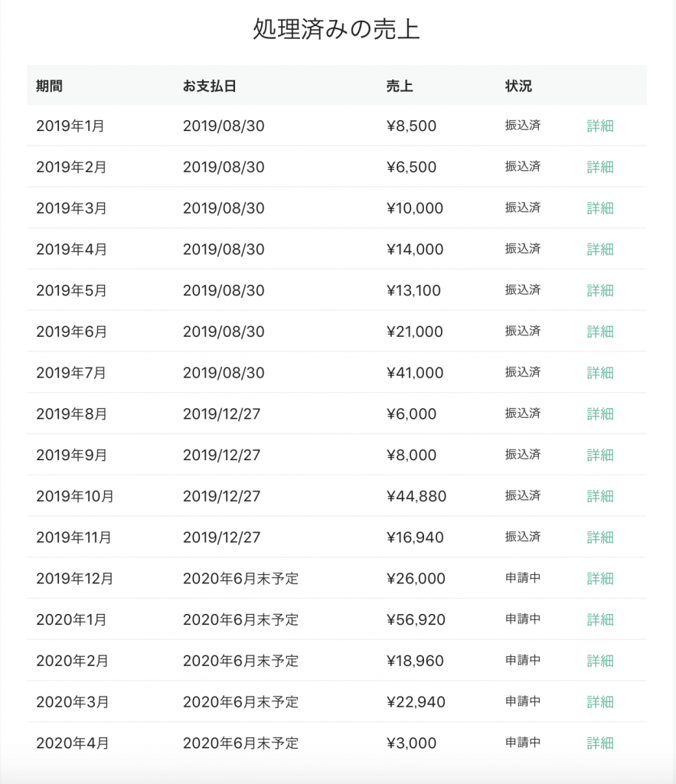Open 詳細 for the ¥21,000 row

coord(600,332)
